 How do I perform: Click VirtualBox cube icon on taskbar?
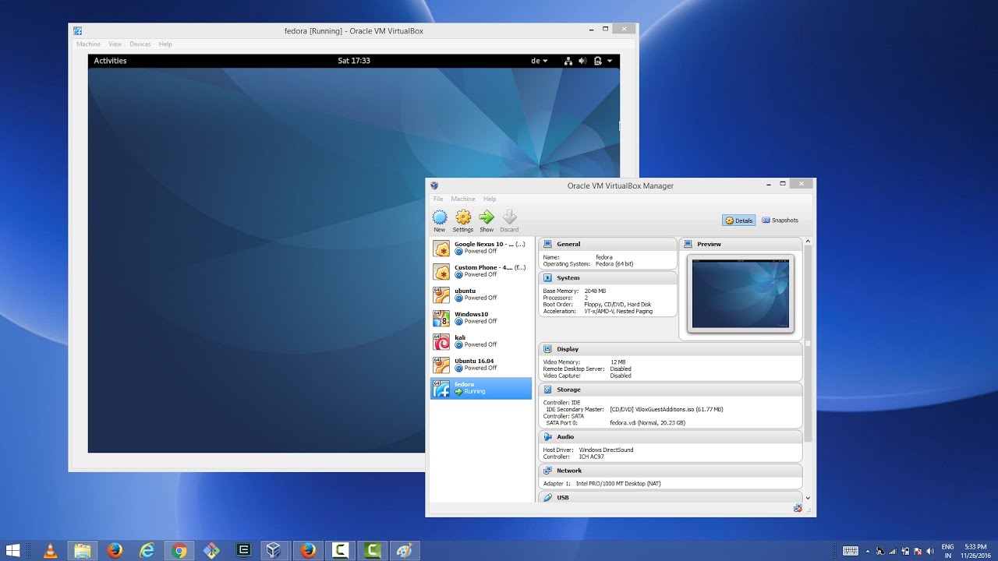point(273,550)
